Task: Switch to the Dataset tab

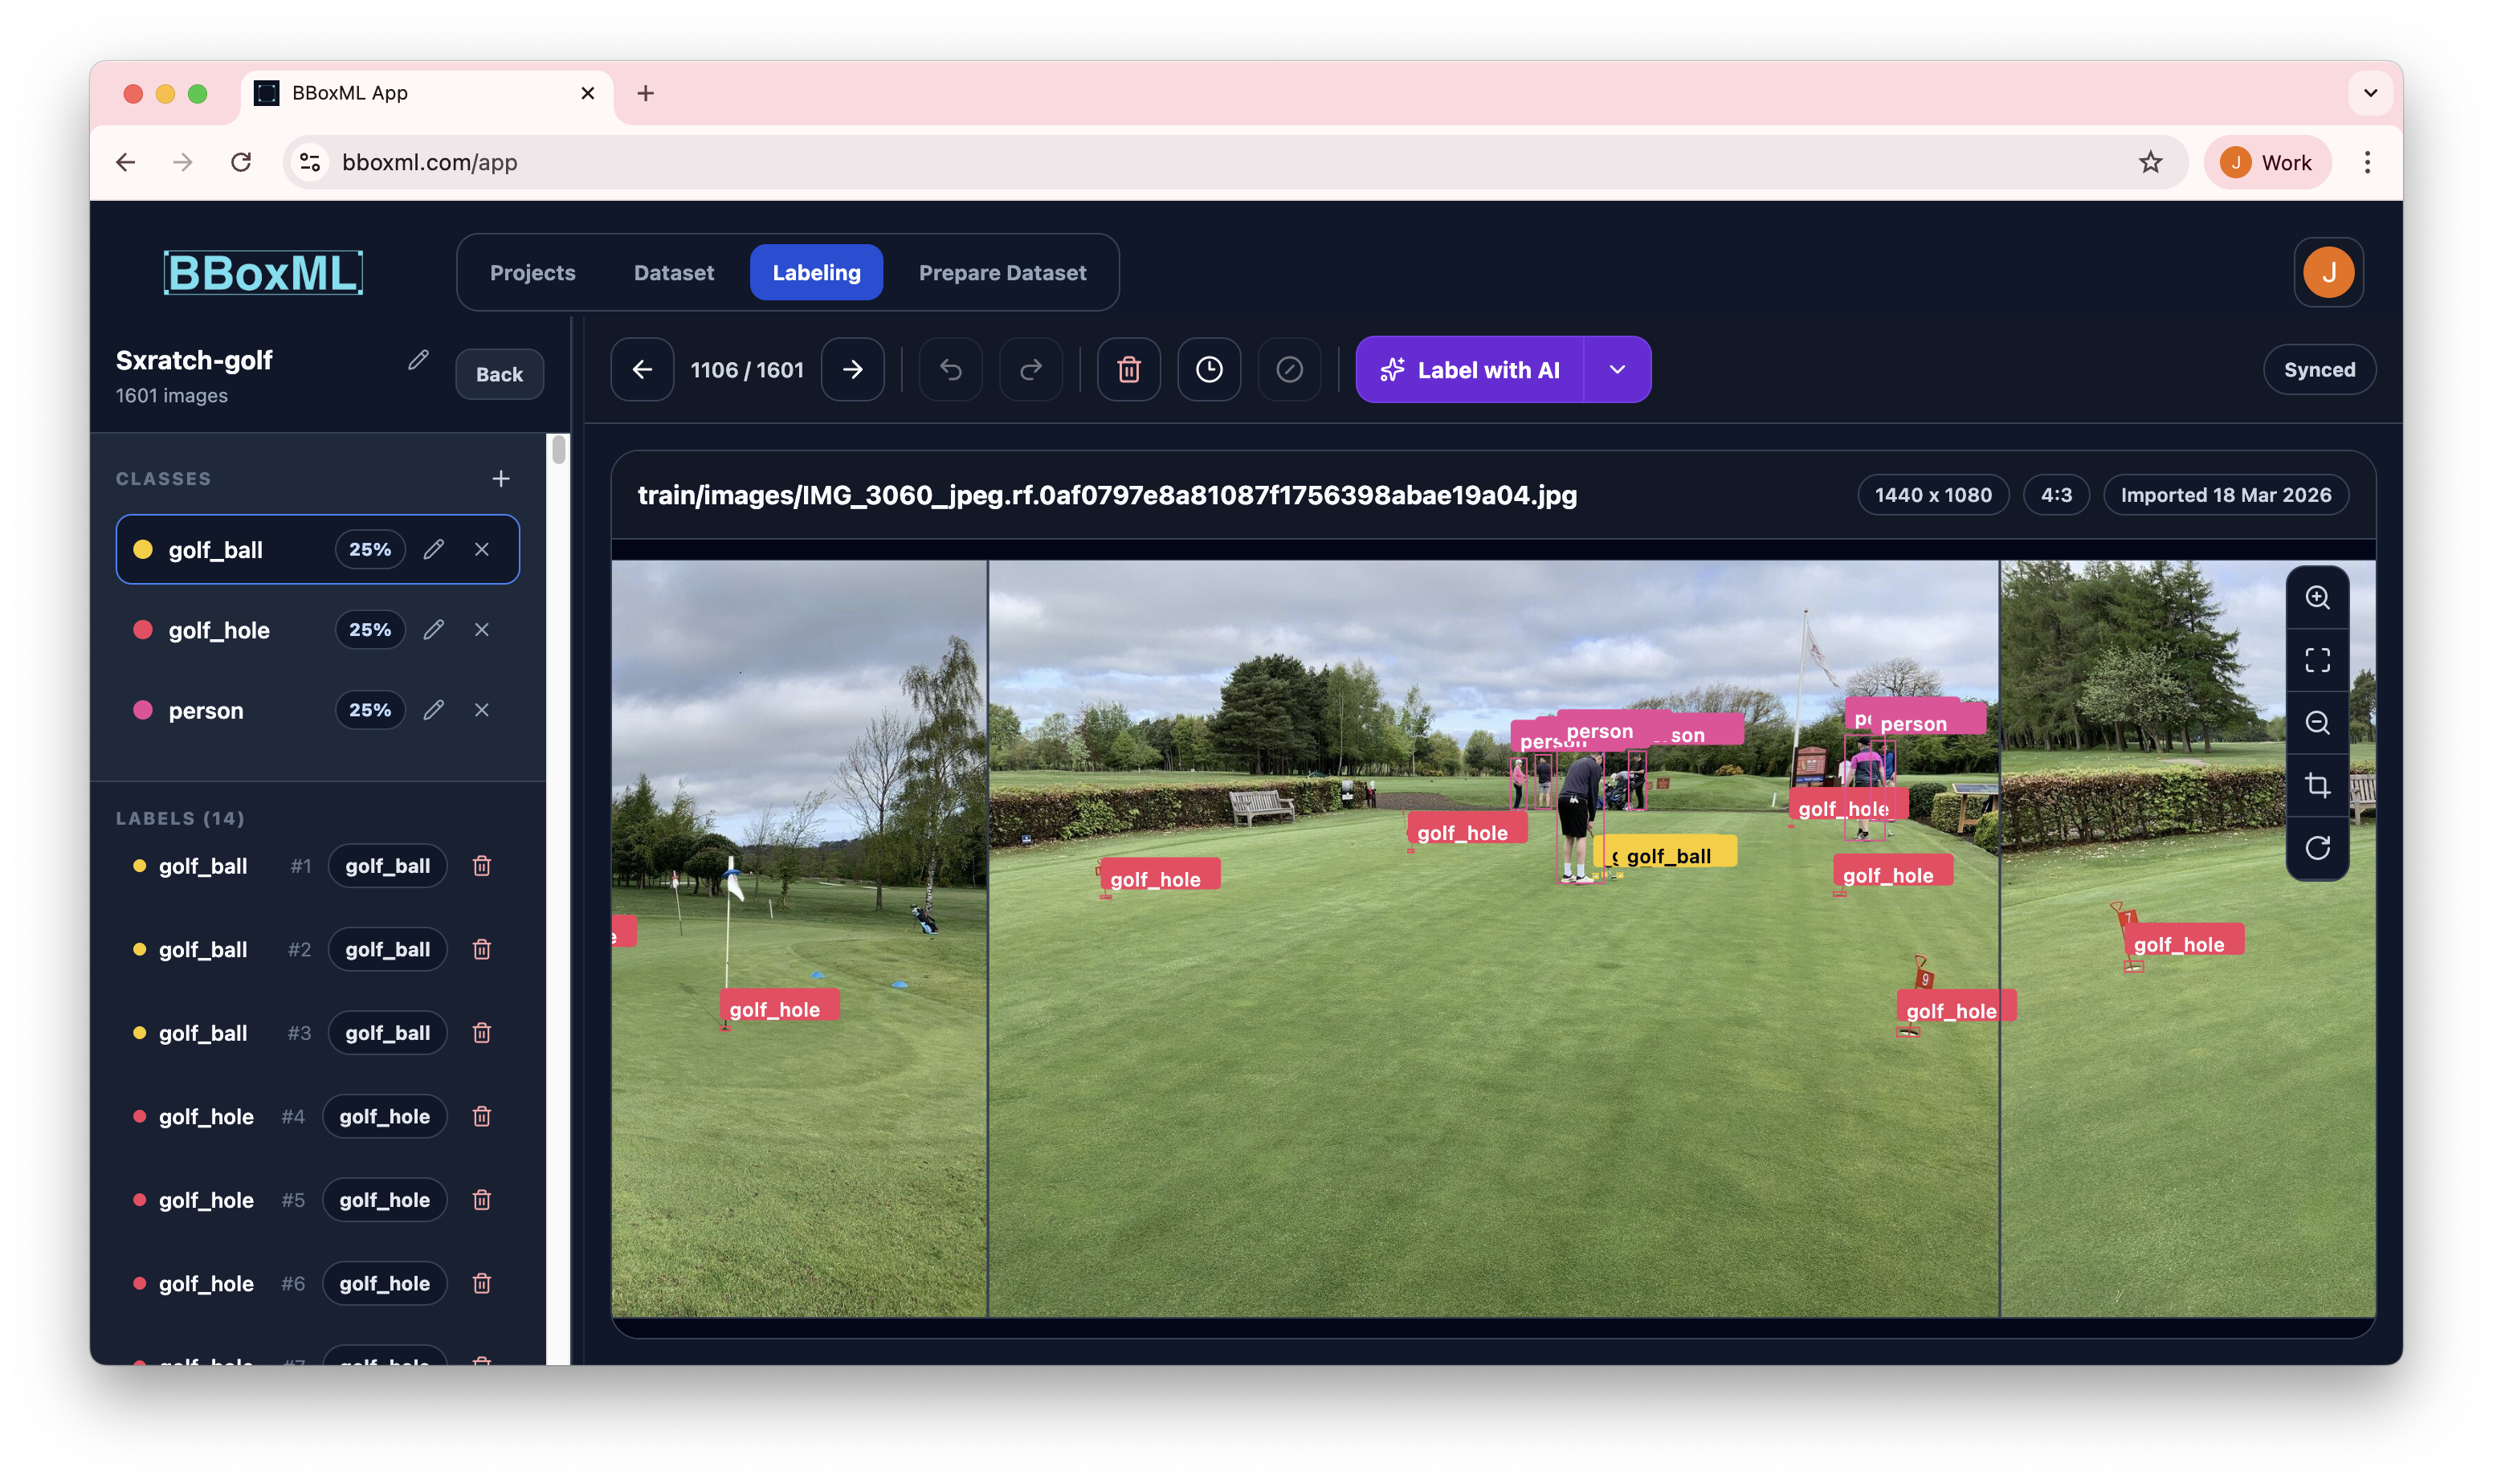Action: point(672,272)
